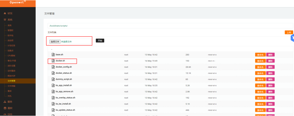Open the CPU限制 submenu item
Image resolution: width=294 pixels, height=116 pixels.
pos(12,56)
